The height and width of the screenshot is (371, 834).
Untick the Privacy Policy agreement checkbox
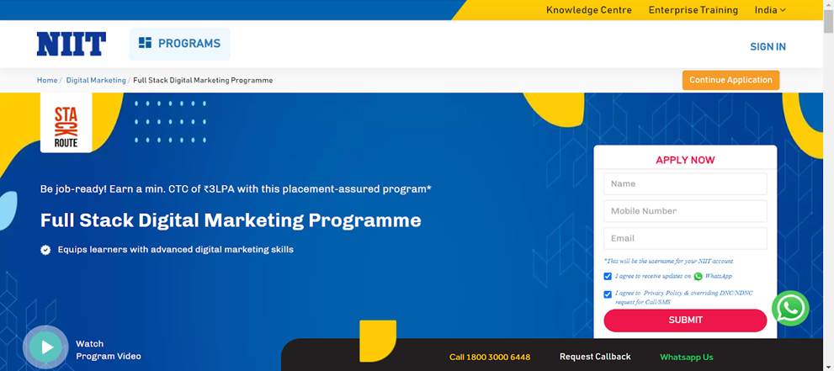[x=608, y=294]
